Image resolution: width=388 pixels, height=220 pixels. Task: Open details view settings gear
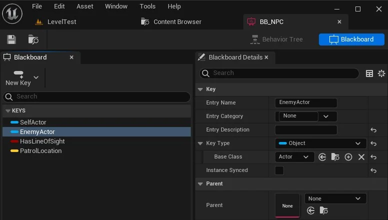tap(381, 73)
